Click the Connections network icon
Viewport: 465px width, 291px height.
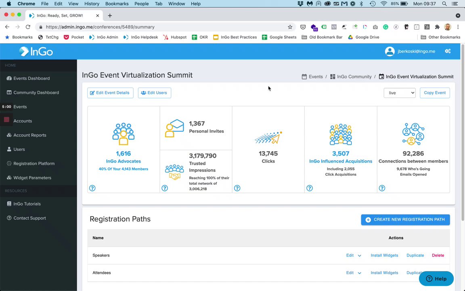point(413,134)
